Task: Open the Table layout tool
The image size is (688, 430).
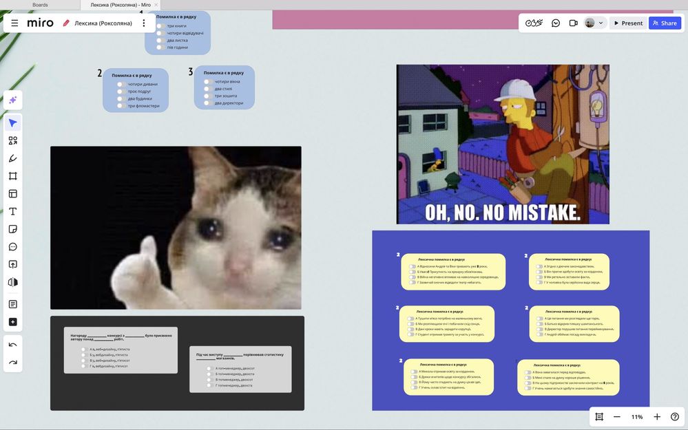Action: pos(12,194)
